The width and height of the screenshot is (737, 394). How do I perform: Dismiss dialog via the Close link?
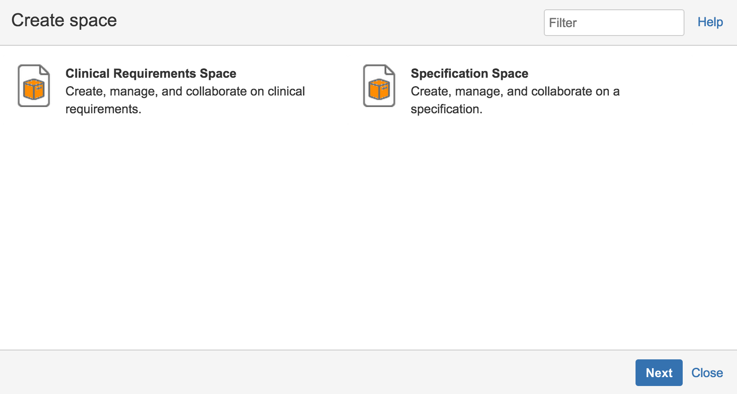(x=707, y=373)
